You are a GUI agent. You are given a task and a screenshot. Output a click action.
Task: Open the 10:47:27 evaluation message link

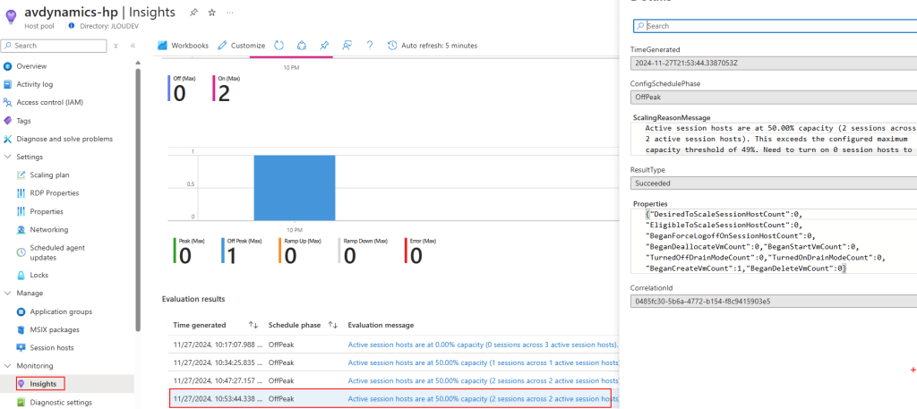483,380
